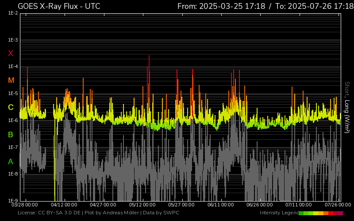The image size is (354, 221).
Task: Click the bright red intensity legend swatch
Action: coord(331,213)
